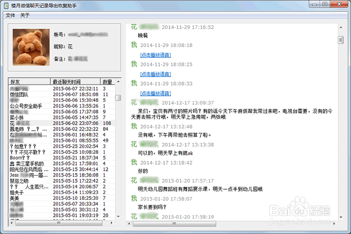Click the 2015-05-01 19:03:19 time cell
Viewport: 351px width, 234px height.
pyautogui.click(x=76, y=215)
